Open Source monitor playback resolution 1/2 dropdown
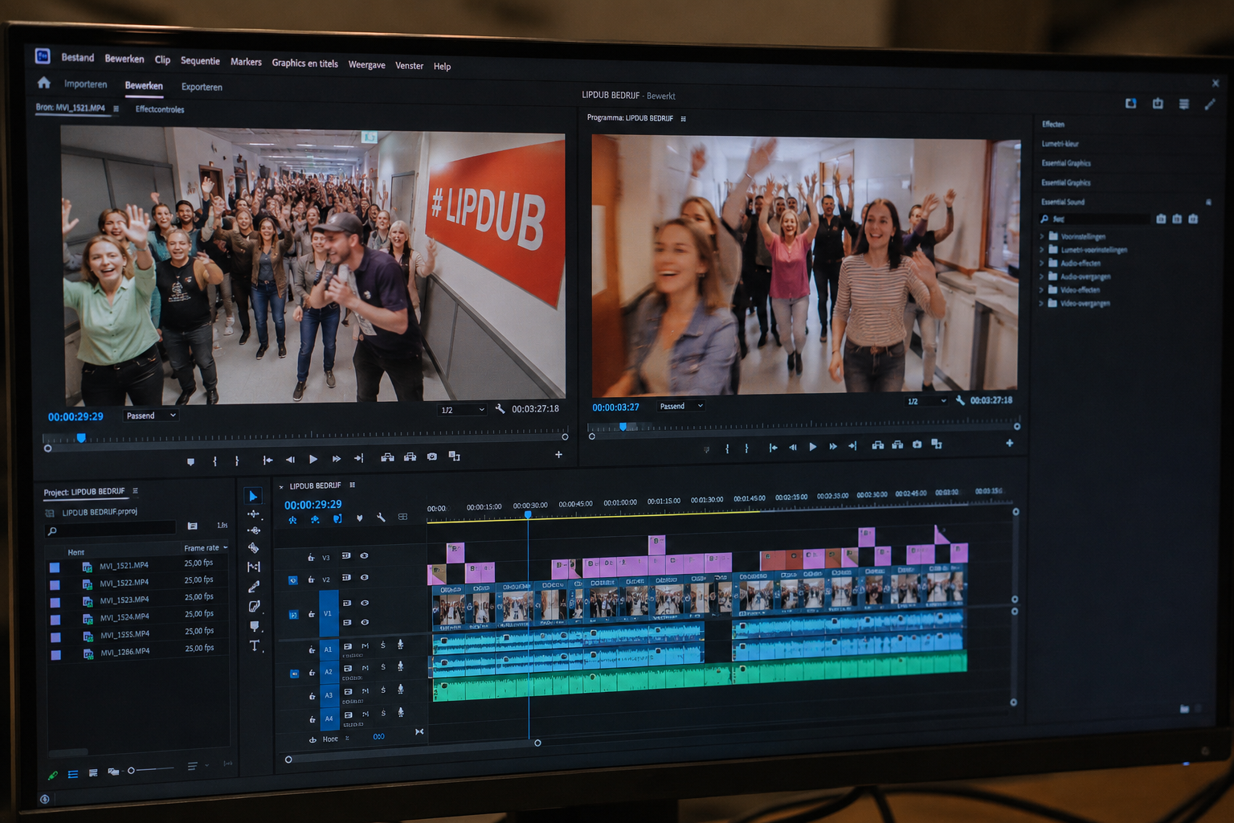 tap(463, 410)
